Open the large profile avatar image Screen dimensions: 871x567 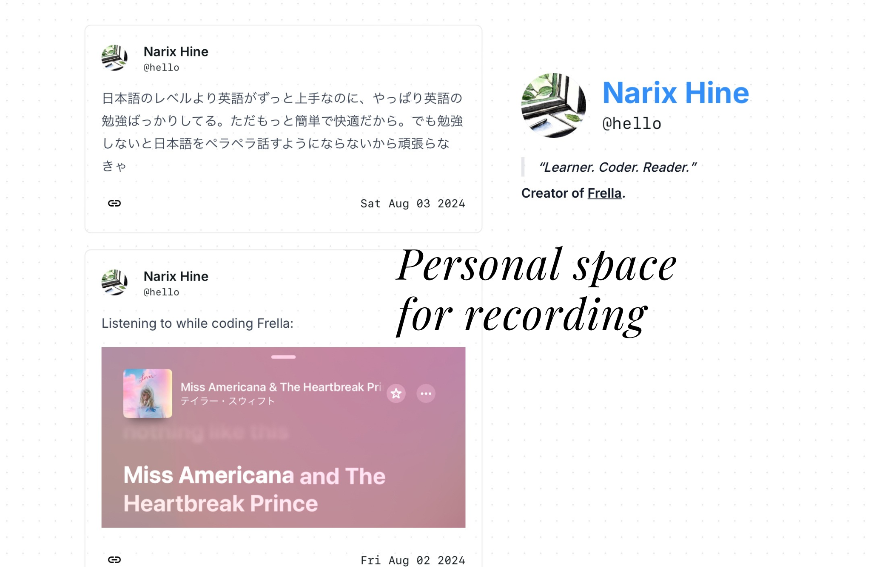(554, 105)
